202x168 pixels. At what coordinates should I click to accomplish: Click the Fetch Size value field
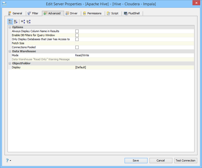click(x=134, y=43)
